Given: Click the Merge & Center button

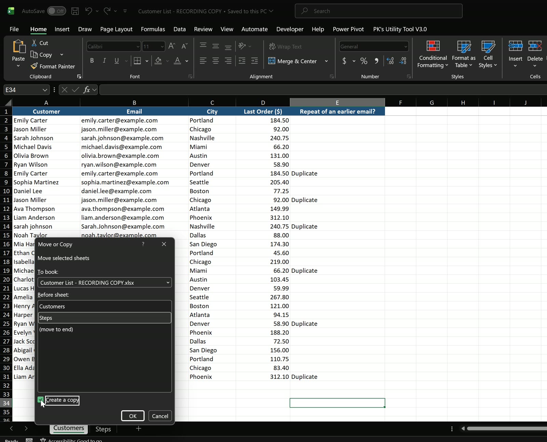Looking at the screenshot, I should 293,61.
